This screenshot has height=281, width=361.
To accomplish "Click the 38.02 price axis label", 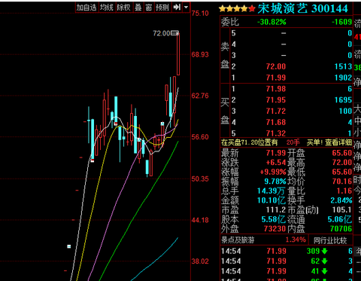I will 200,261.
